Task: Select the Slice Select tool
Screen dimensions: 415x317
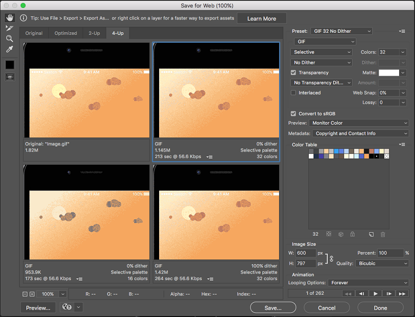Action: [x=10, y=28]
